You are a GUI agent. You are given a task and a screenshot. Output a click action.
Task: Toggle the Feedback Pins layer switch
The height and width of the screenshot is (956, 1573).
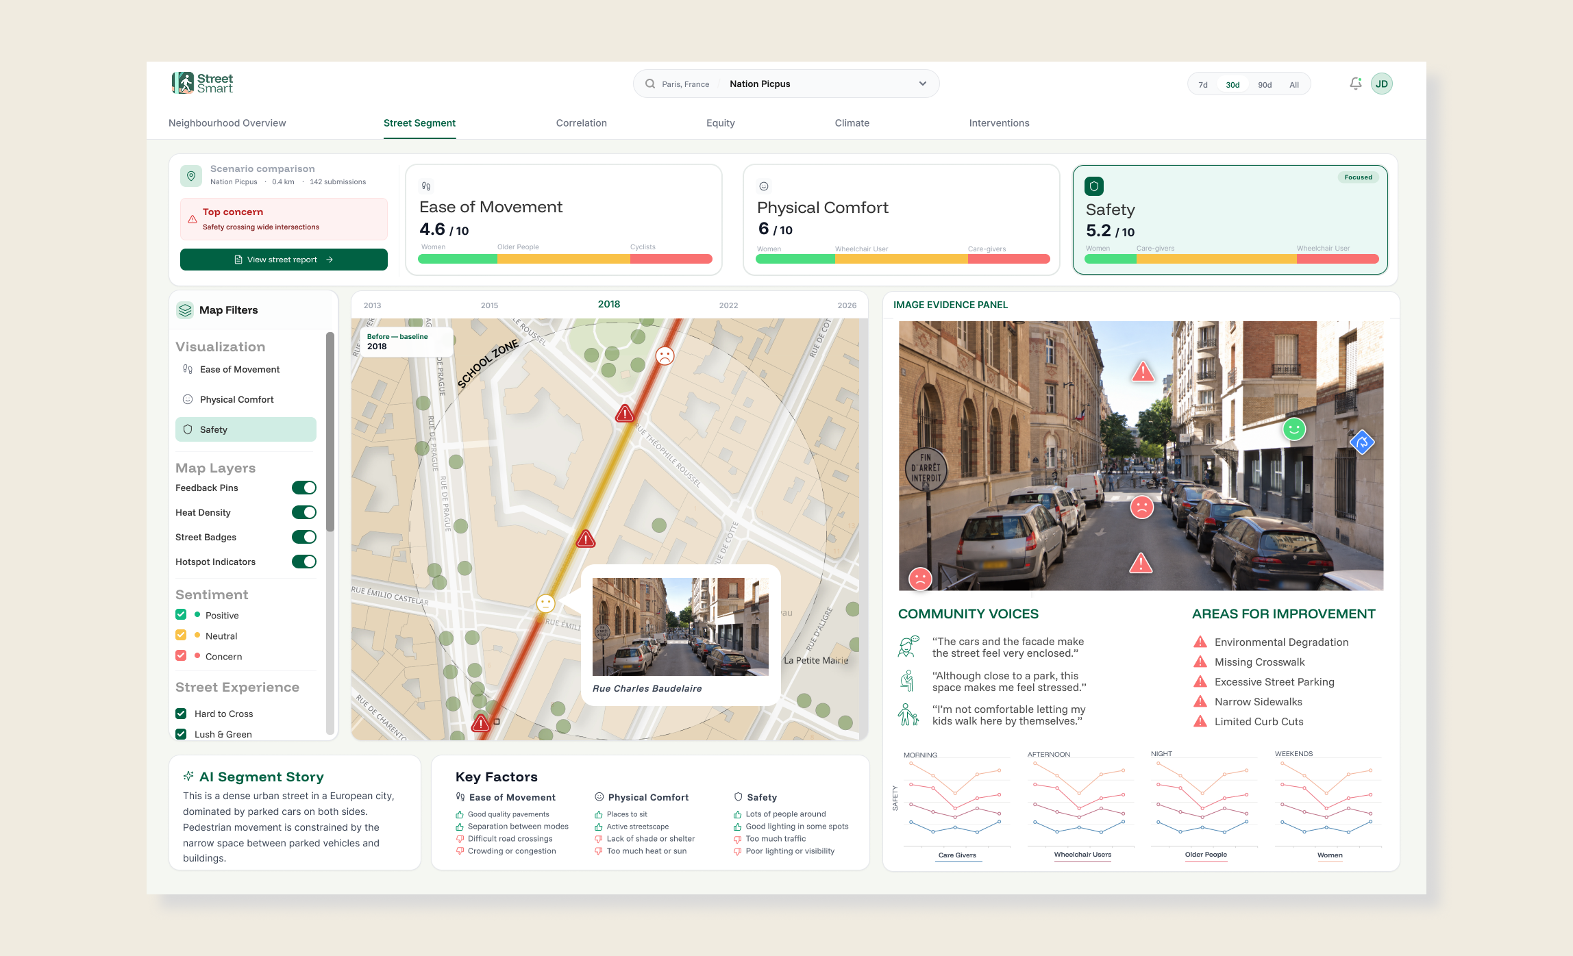pyautogui.click(x=304, y=488)
